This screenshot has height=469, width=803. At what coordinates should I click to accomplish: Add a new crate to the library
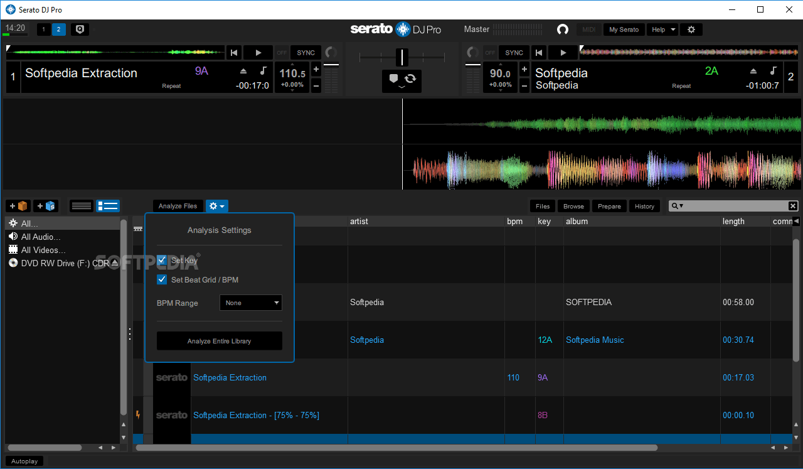coord(17,205)
